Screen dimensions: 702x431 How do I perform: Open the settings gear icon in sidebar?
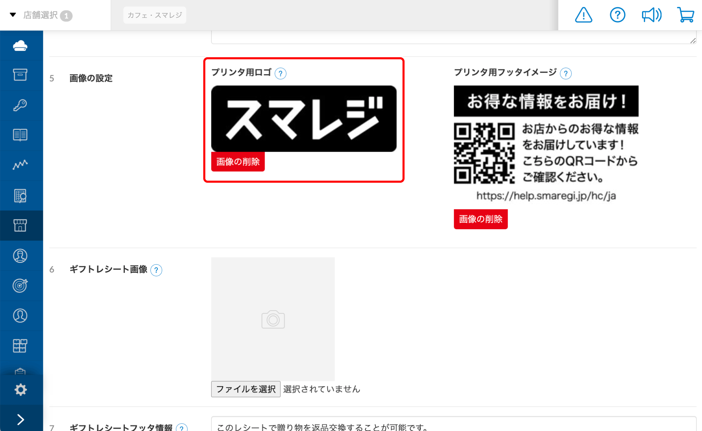point(21,389)
